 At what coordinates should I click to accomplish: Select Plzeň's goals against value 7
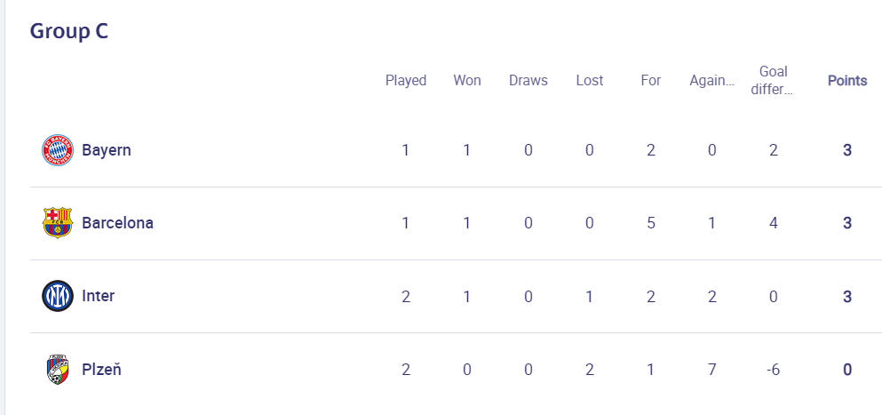point(712,370)
